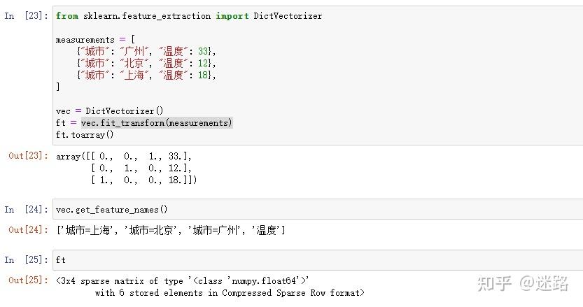
Task: Click the sparse matrix description output
Action: point(210,286)
